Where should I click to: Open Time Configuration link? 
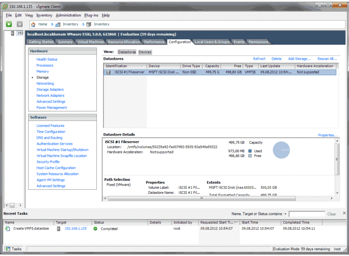51,132
